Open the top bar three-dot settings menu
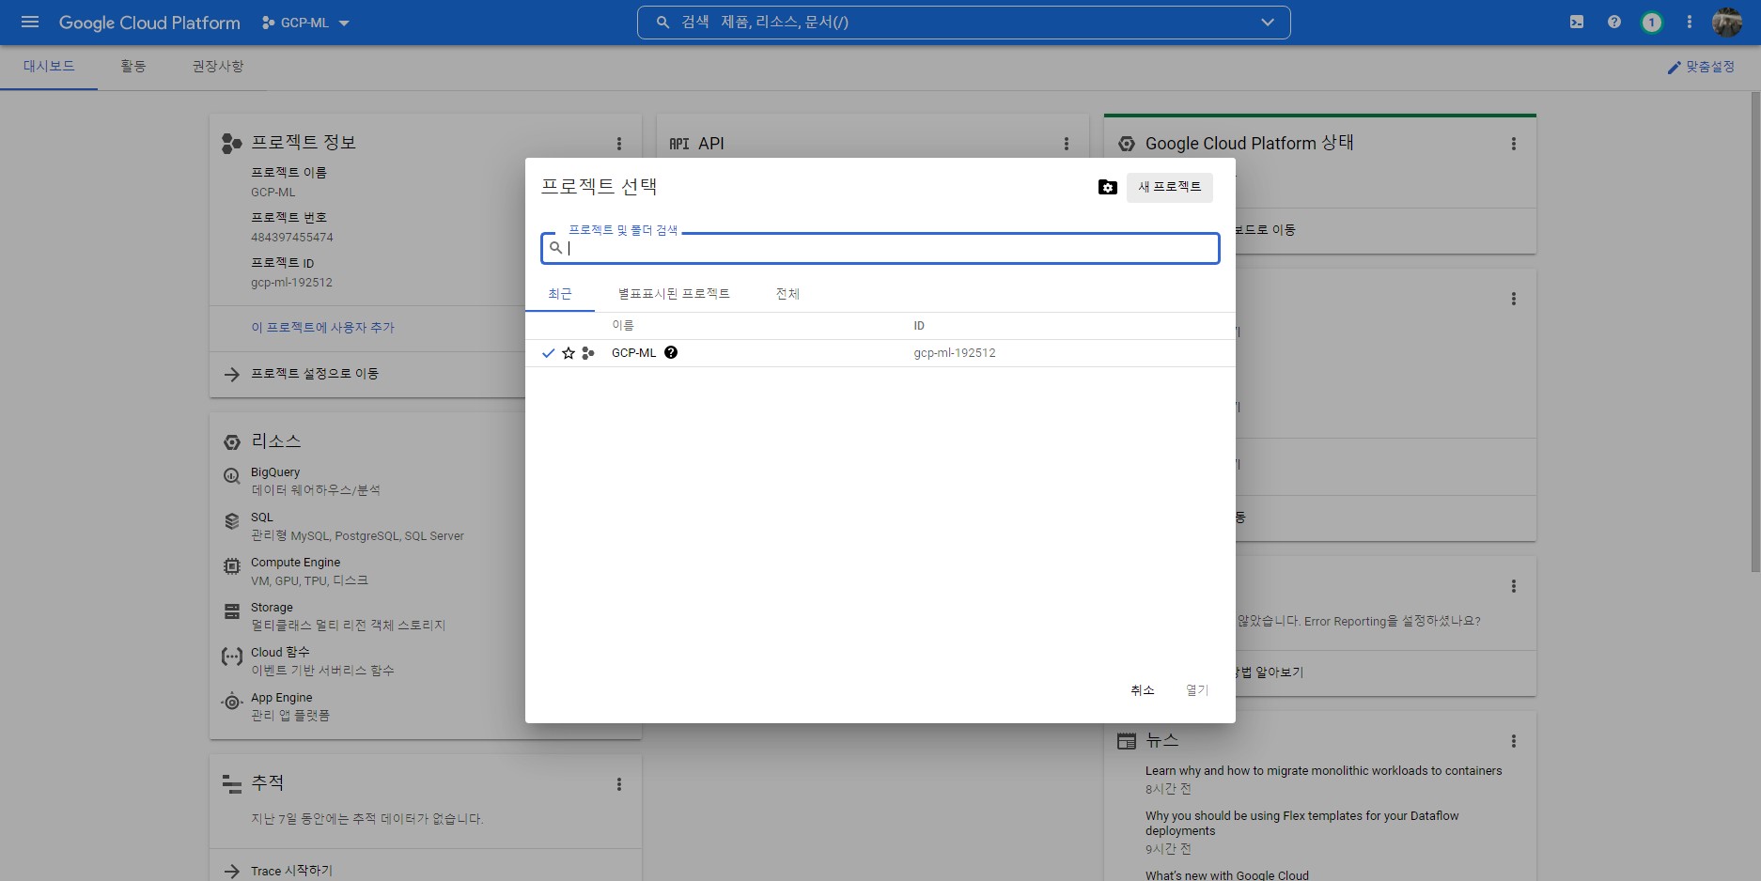Screen dimensions: 1761x881 (x=1690, y=22)
